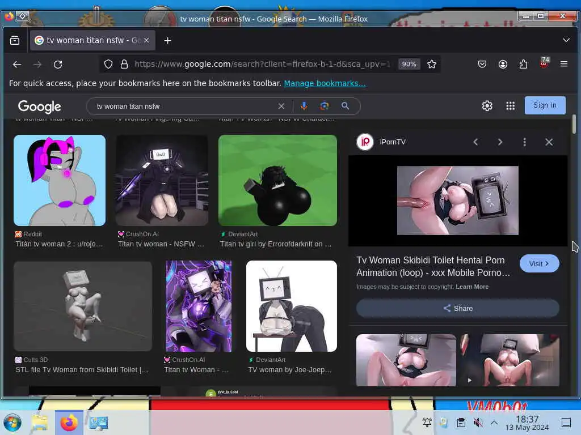Reload the current page
Image resolution: width=581 pixels, height=435 pixels.
(58, 65)
